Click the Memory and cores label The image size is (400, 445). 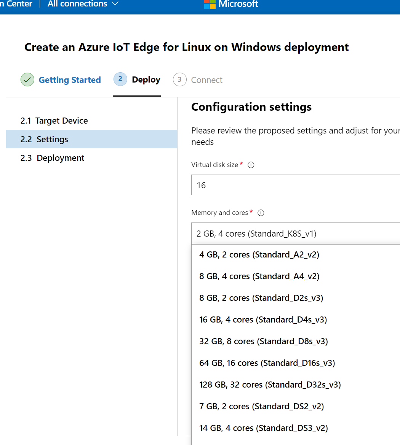pyautogui.click(x=219, y=213)
